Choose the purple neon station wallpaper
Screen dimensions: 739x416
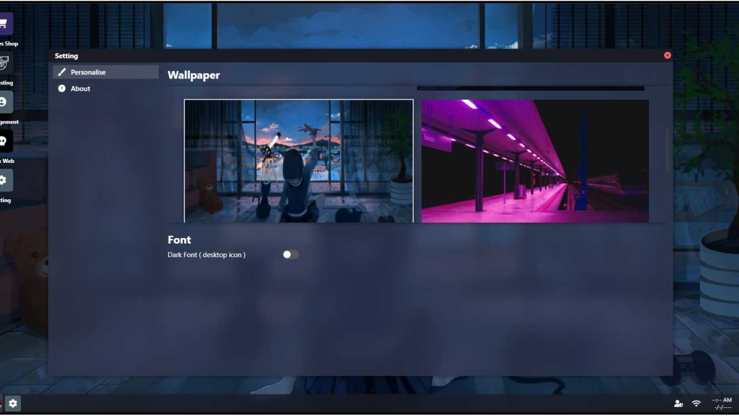535,161
